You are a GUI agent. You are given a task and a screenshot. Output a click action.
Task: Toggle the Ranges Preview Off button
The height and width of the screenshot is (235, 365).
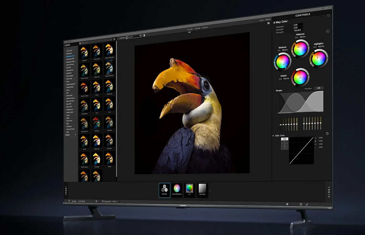(x=319, y=88)
